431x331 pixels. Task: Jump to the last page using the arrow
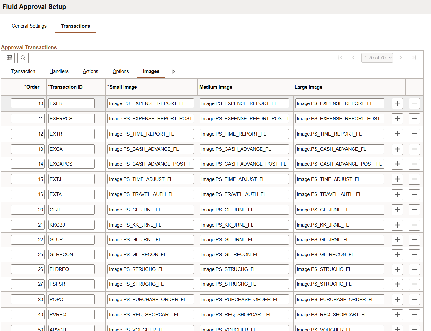click(x=414, y=58)
